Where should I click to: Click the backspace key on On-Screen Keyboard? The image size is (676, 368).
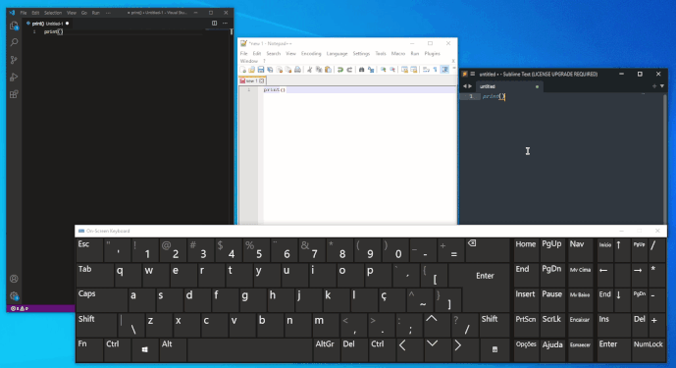[x=488, y=250]
